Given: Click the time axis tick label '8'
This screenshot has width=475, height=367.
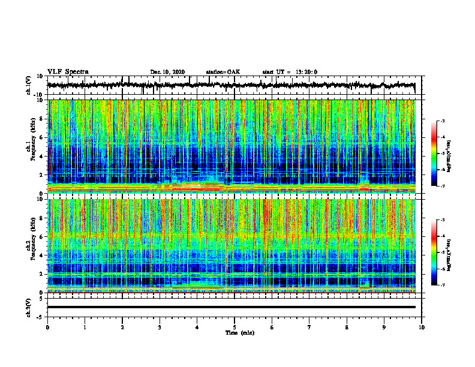Looking at the screenshot, I should click(x=347, y=327).
